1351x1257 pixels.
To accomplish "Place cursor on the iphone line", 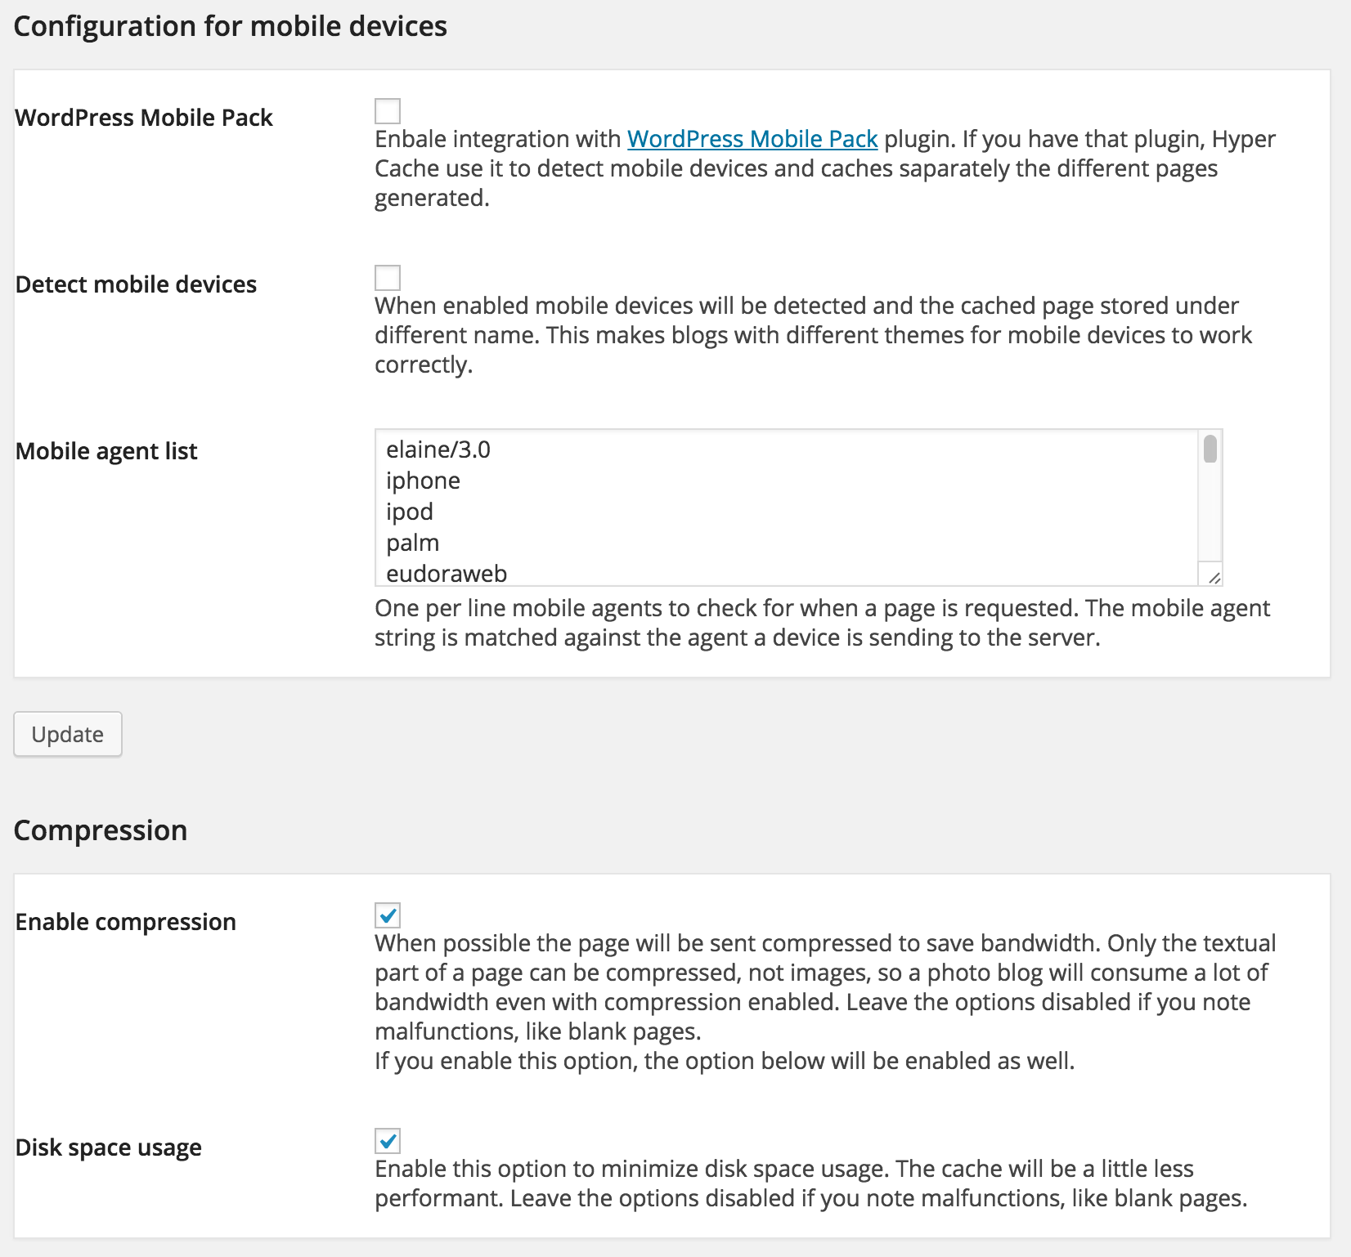I will [423, 481].
